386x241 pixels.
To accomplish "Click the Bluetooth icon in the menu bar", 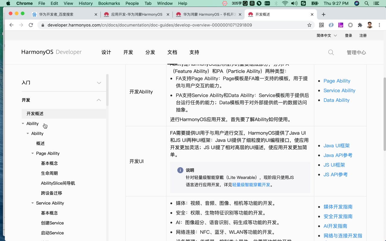I will pos(276,3).
